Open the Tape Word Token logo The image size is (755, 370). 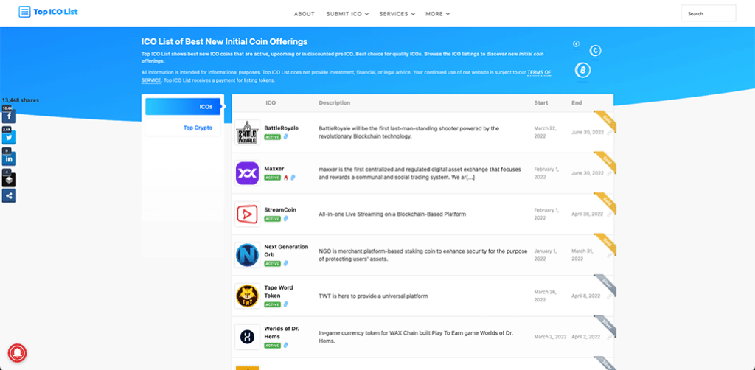(x=247, y=296)
